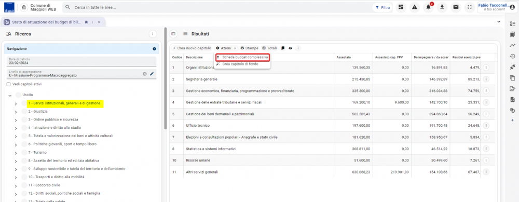Toggle the eye visibility icon in results toolbar
This screenshot has width=519, height=202.
pyautogui.click(x=290, y=48)
